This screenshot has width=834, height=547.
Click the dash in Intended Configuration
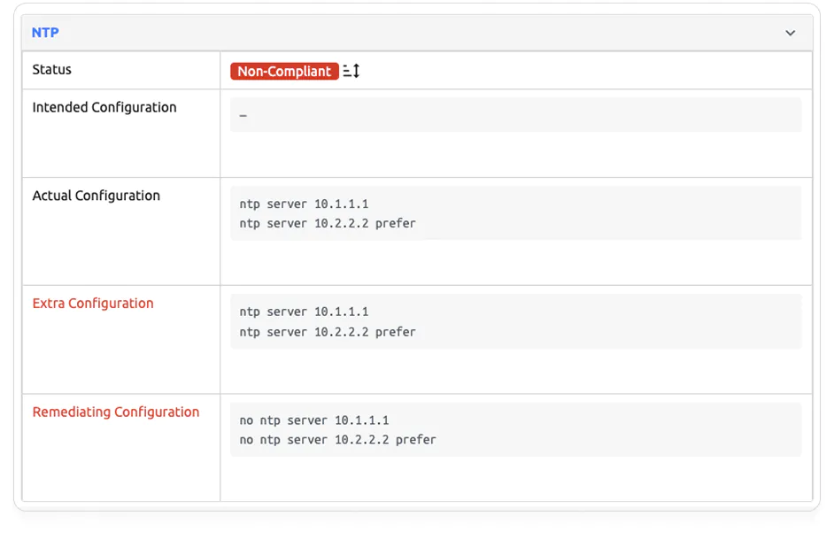(x=243, y=116)
